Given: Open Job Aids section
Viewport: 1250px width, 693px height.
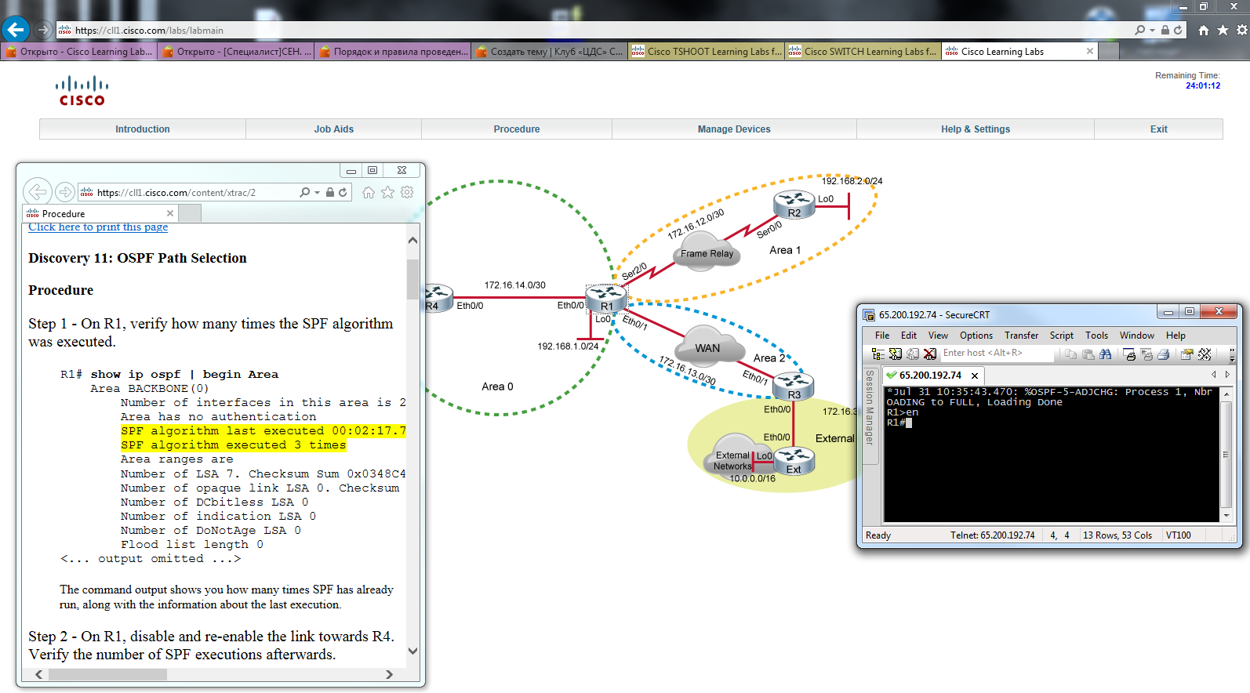Looking at the screenshot, I should [x=334, y=129].
